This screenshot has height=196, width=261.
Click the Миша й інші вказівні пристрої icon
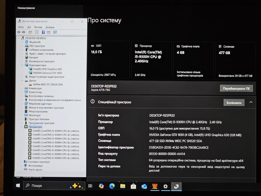coord(26,108)
